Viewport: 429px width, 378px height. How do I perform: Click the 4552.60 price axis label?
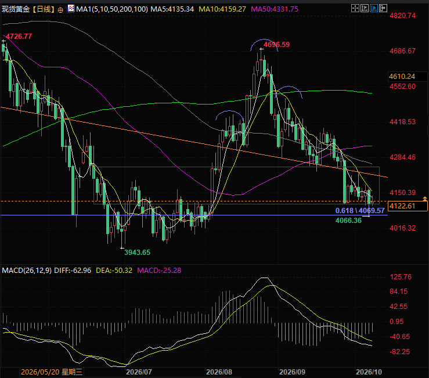(402, 87)
